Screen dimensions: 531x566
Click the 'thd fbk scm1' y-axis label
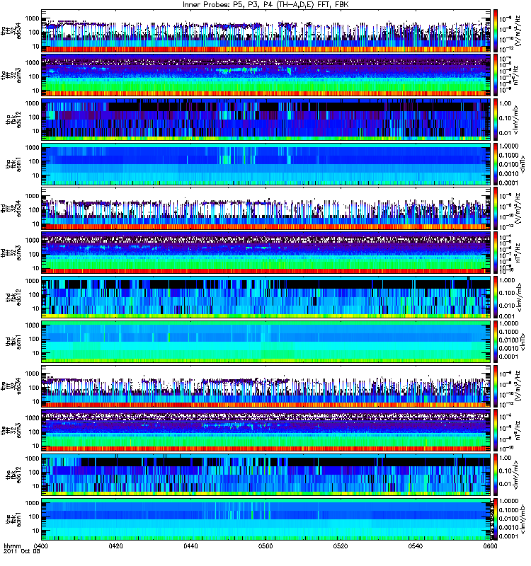(13, 342)
